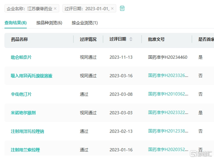Viewport: 214px width, 159px height.
Task: Open approval number 国药准字H2023326...
Action: tap(168, 76)
